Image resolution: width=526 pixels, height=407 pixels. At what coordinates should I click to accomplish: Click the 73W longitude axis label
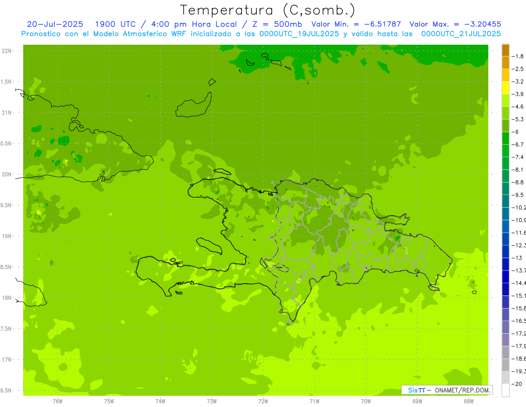click(212, 401)
